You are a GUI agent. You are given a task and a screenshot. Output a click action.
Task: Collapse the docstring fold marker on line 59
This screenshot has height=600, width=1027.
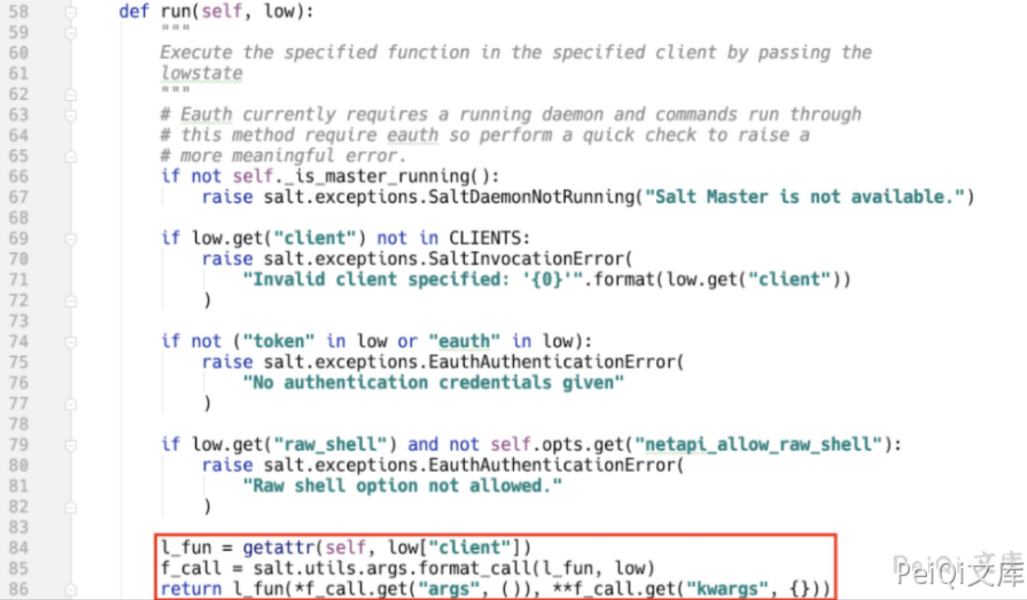[71, 33]
